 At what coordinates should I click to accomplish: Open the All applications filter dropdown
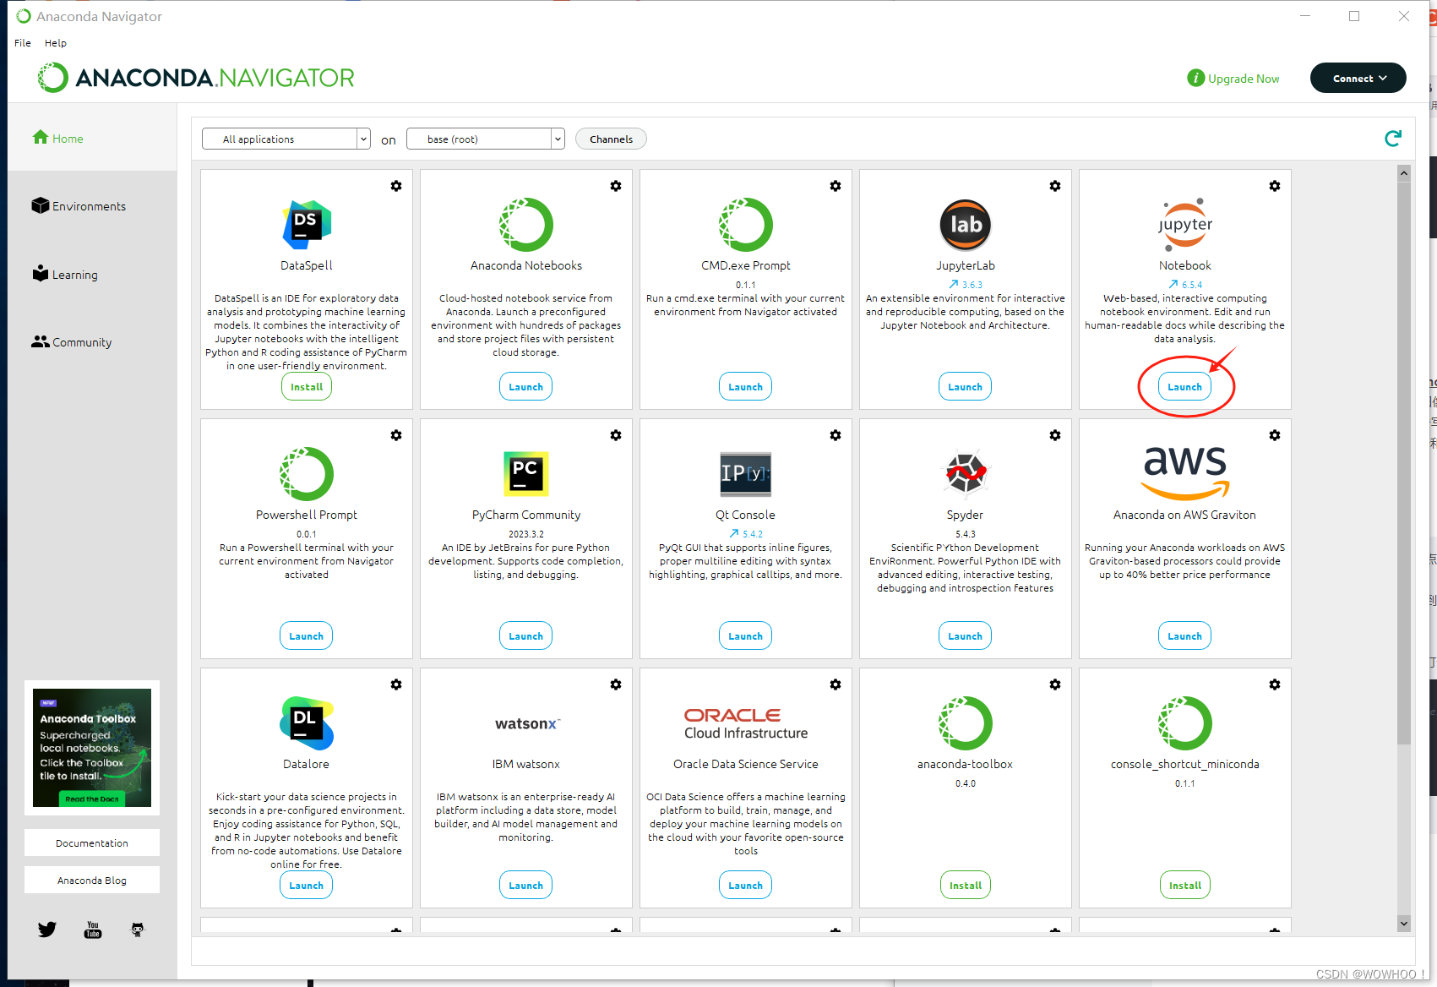click(x=286, y=139)
